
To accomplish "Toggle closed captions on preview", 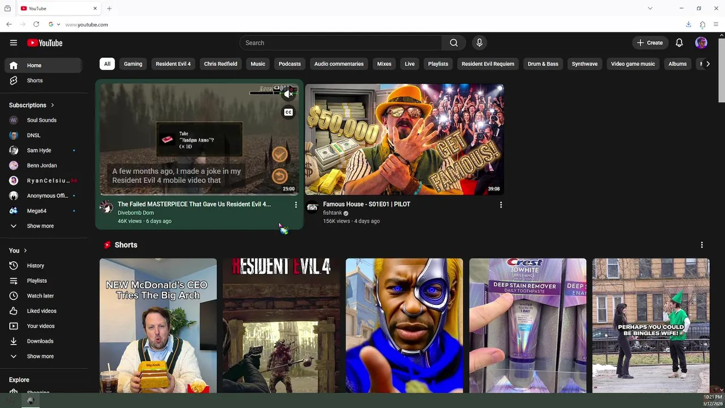I will 288,112.
